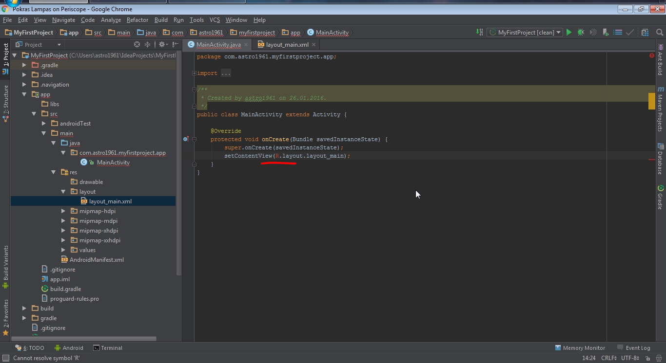Viewport: 666px width, 363px height.
Task: Open Search Everywhere magnifier icon
Action: (660, 33)
